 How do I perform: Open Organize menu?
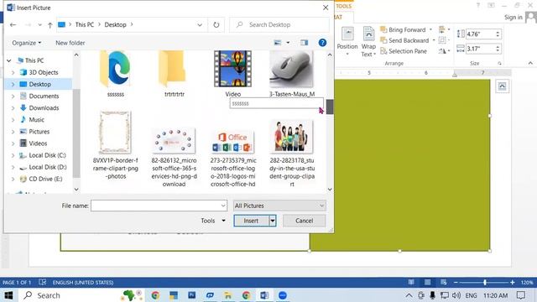[26, 43]
